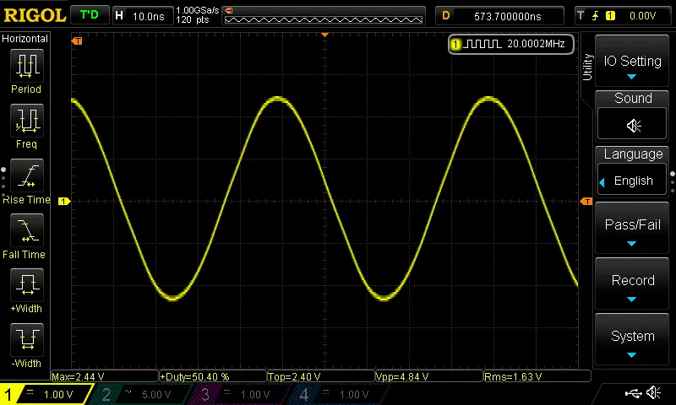Pick the +Width measurement icon
This screenshot has width=676, height=405.
26,287
